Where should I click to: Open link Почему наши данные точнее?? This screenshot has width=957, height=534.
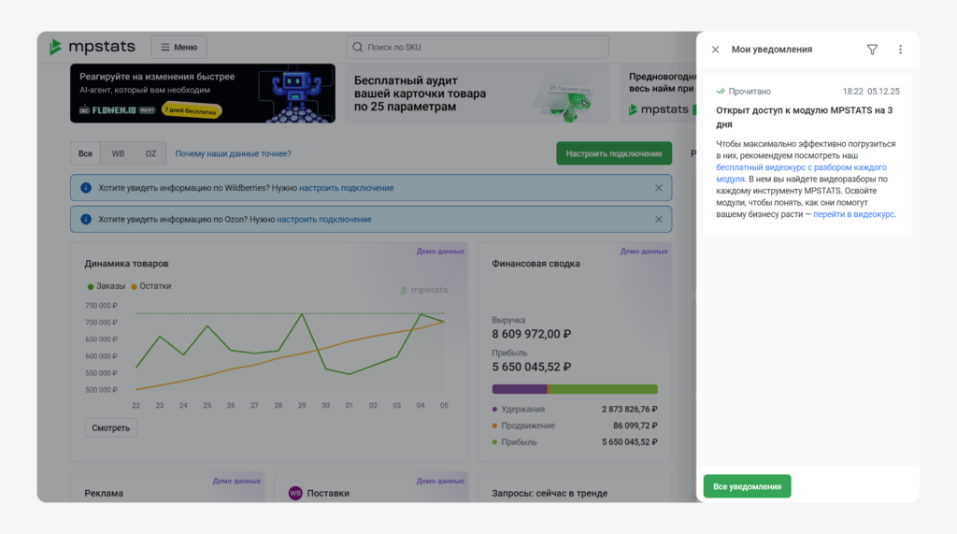point(233,153)
